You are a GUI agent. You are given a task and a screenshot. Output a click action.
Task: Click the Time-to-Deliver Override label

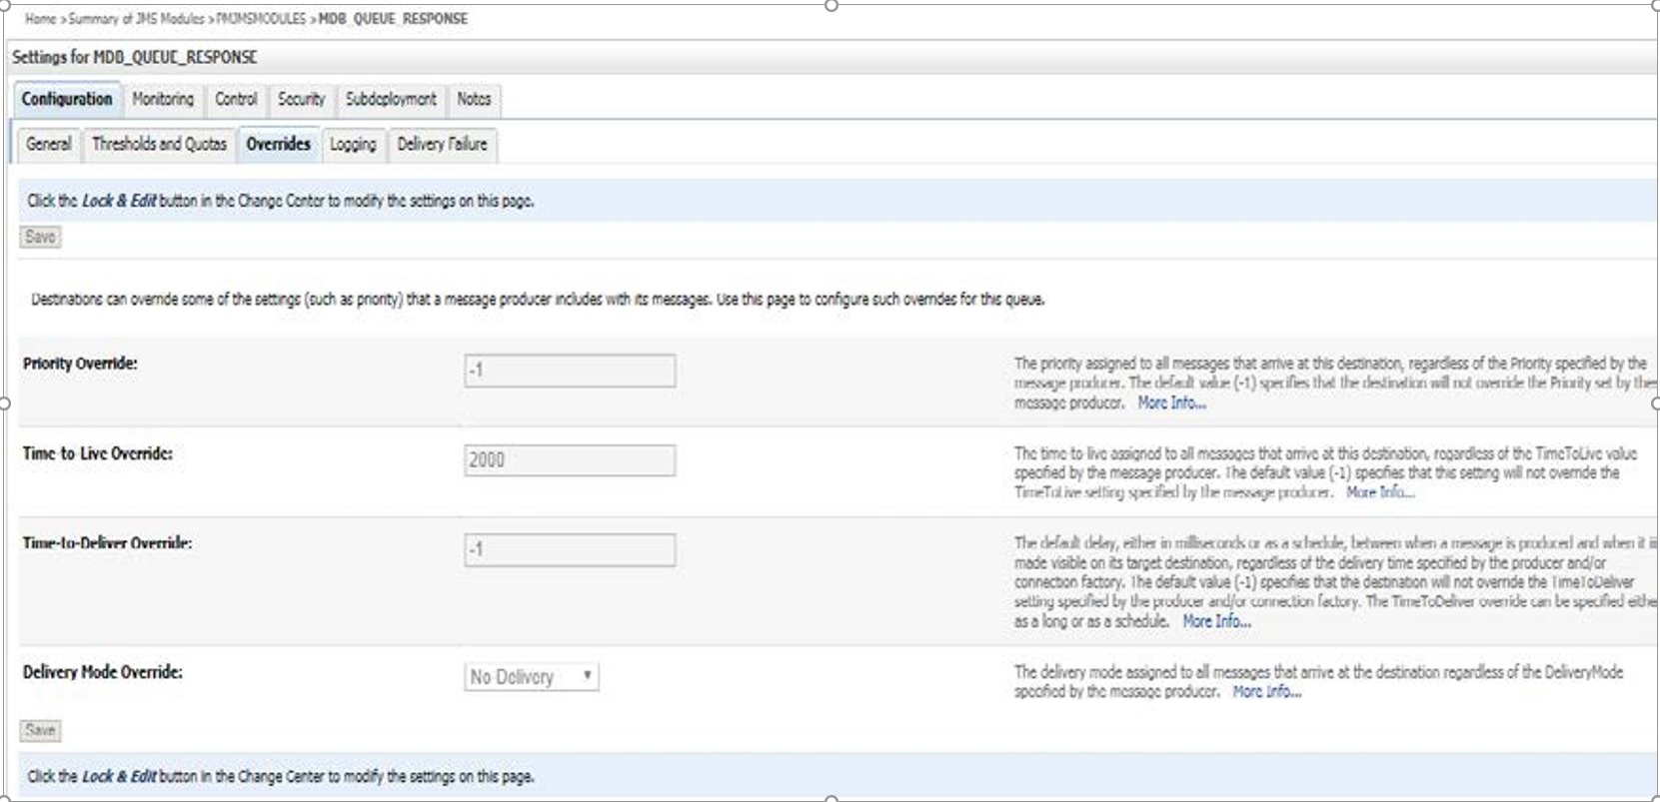(107, 543)
